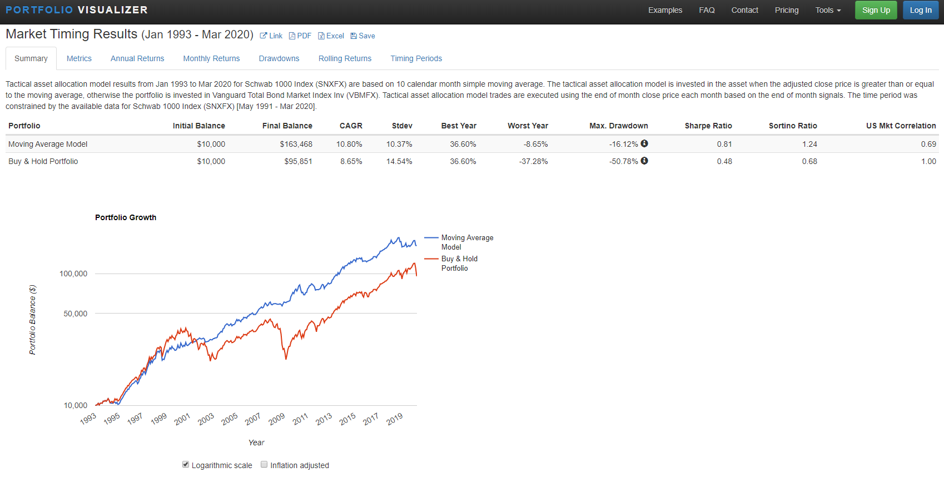Click Moving Average Model blue legend line

[x=431, y=237]
